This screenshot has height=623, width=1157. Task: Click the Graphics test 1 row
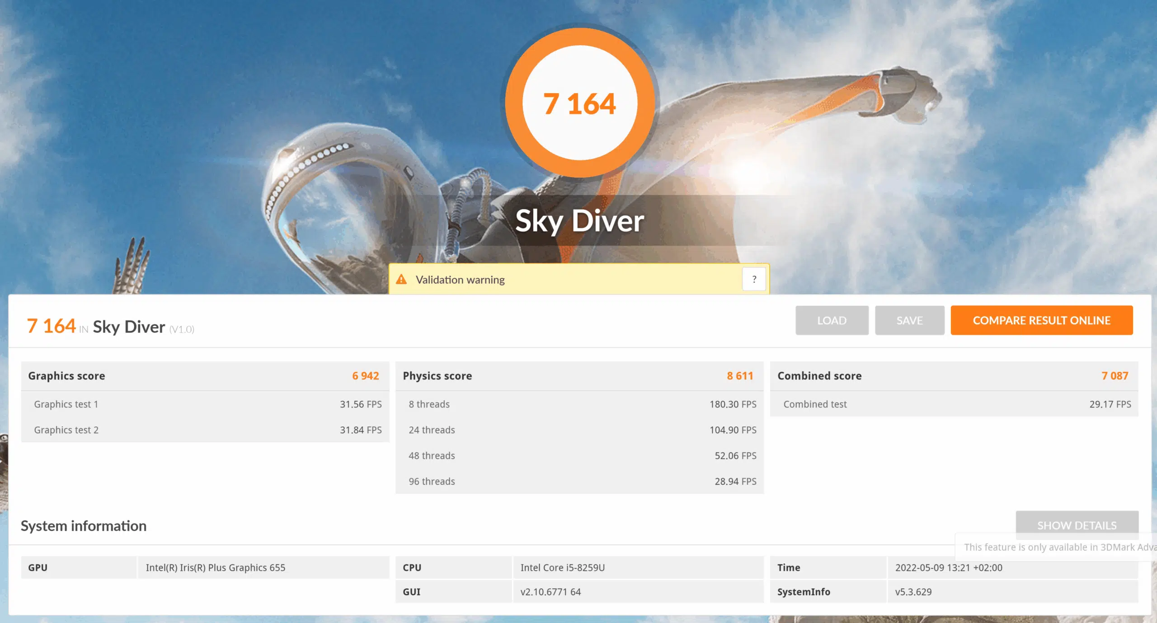pyautogui.click(x=205, y=404)
